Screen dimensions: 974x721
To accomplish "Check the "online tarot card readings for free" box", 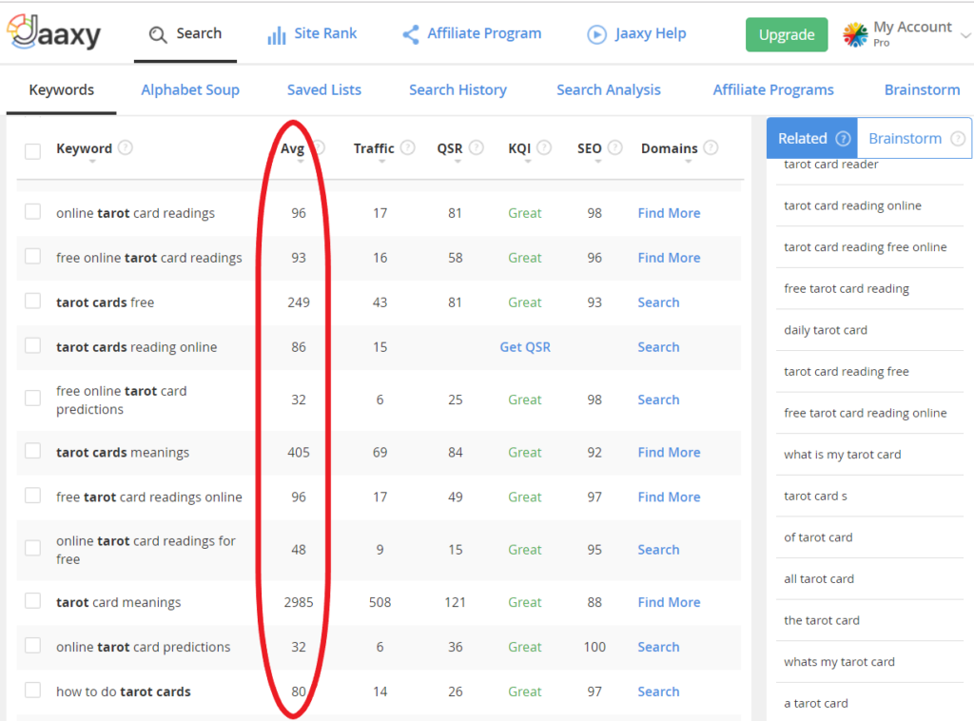I will pos(33,548).
